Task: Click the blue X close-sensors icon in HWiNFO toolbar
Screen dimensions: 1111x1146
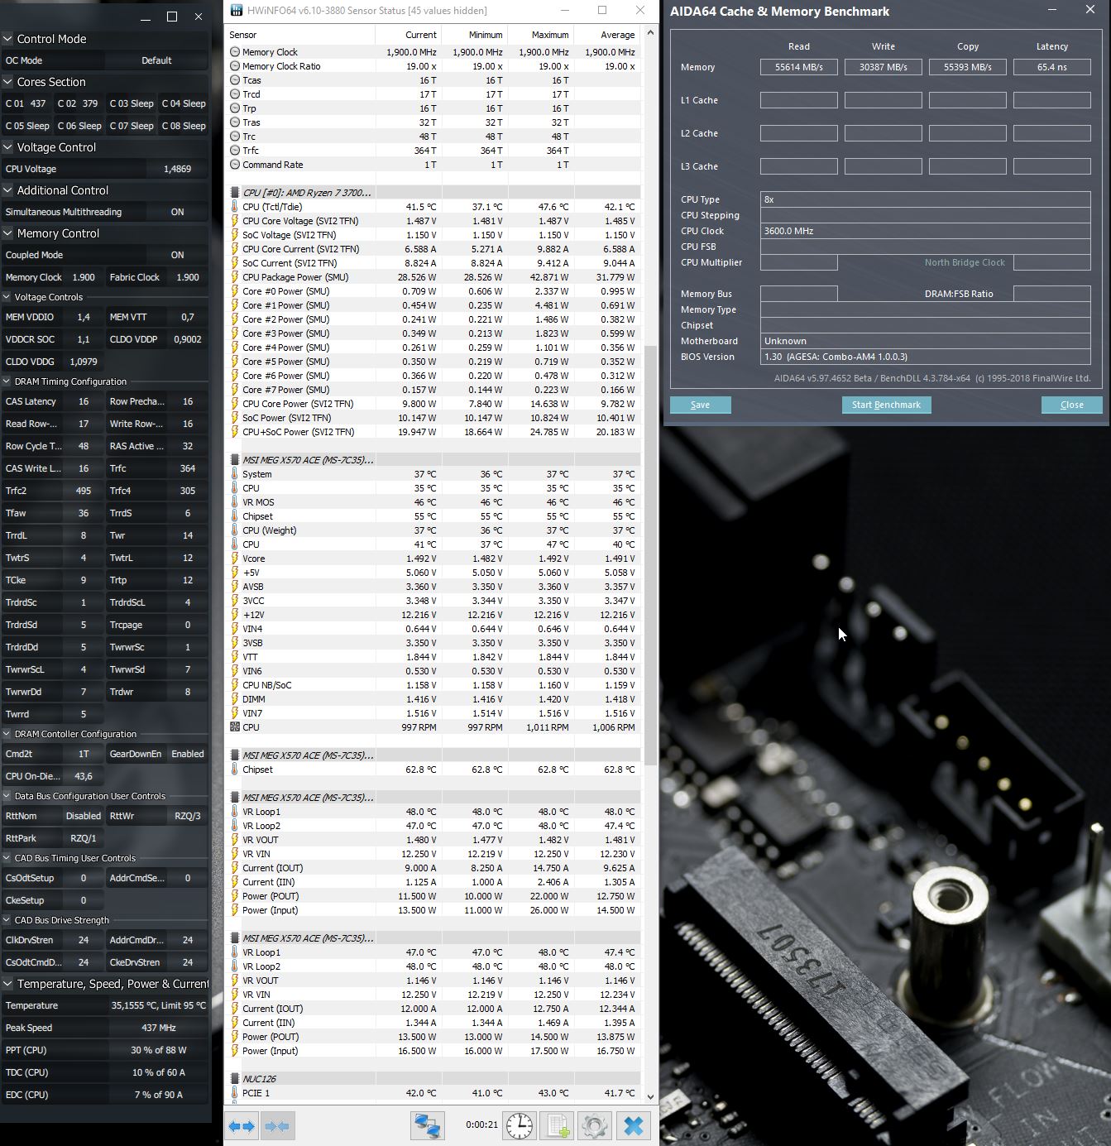Action: coord(634,1126)
